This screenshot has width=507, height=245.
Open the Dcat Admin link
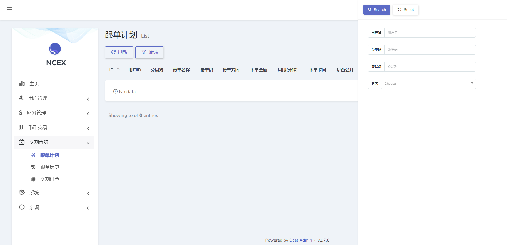point(300,240)
